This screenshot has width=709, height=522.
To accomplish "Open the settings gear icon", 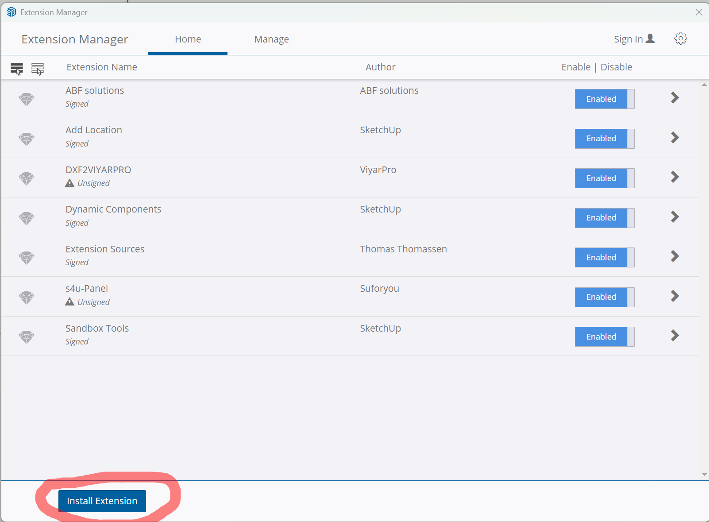I will point(680,39).
